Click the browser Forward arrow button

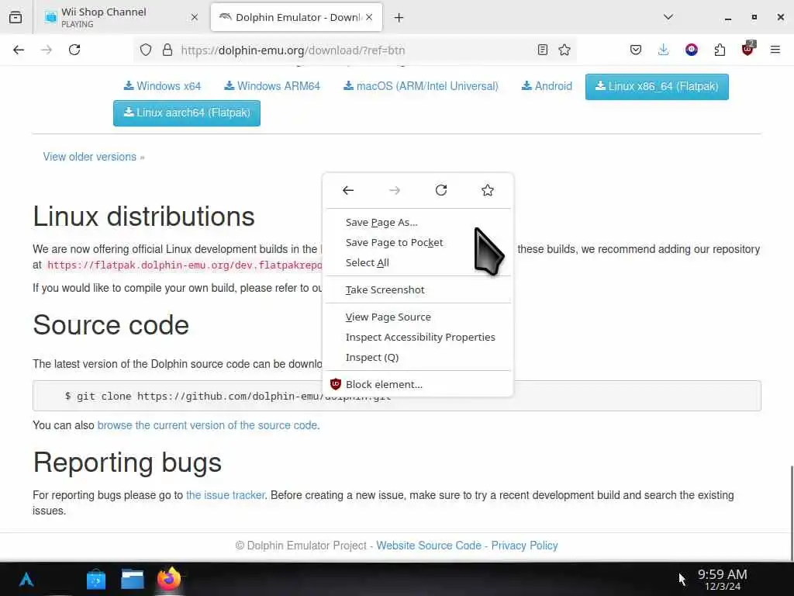tap(47, 50)
